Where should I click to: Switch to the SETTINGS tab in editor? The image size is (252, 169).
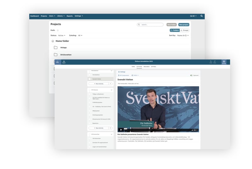[x=153, y=67]
